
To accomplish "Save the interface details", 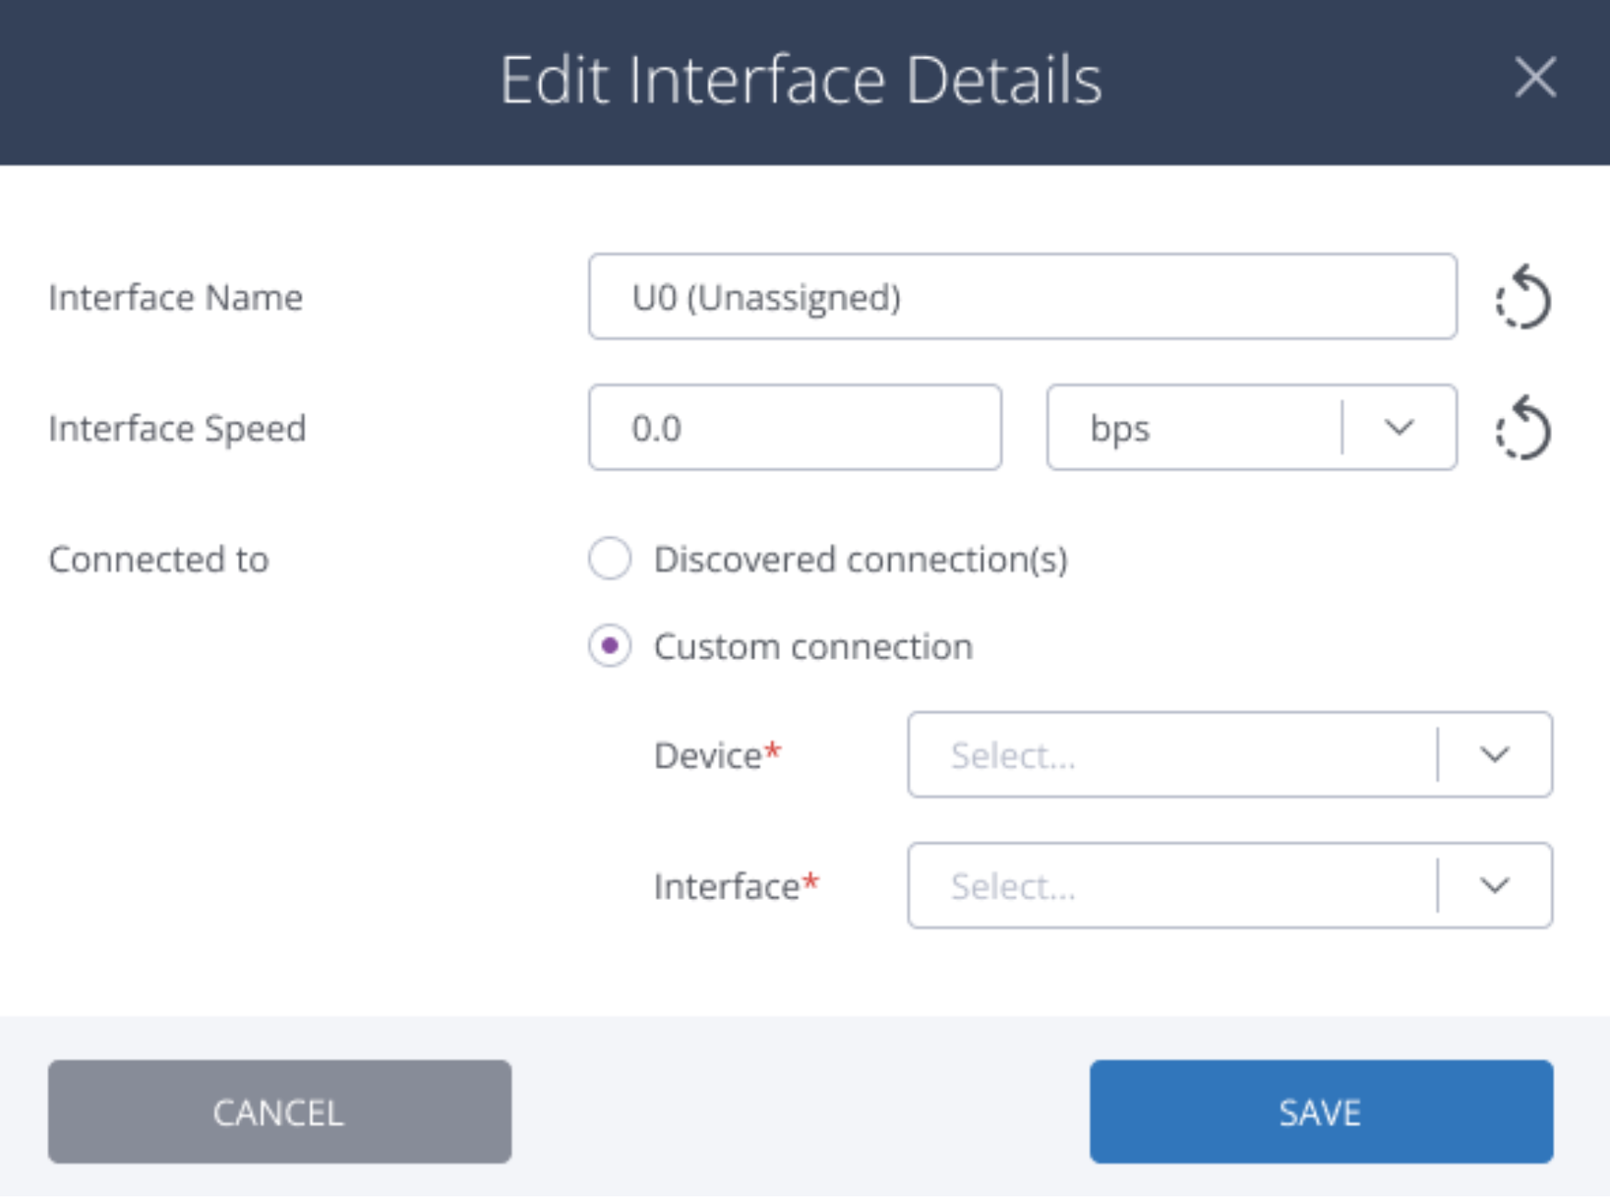I will tap(1321, 1111).
